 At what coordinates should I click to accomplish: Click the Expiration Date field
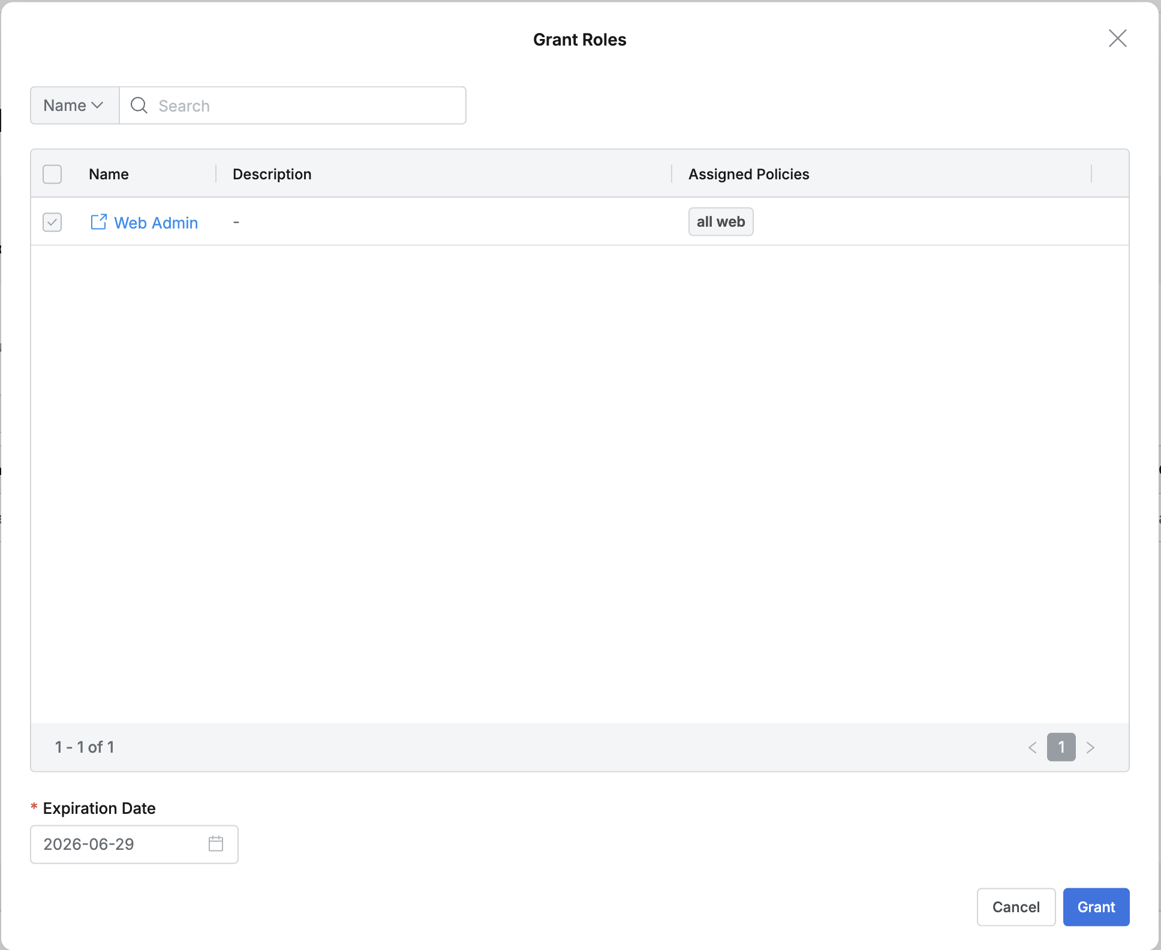pyautogui.click(x=120, y=844)
